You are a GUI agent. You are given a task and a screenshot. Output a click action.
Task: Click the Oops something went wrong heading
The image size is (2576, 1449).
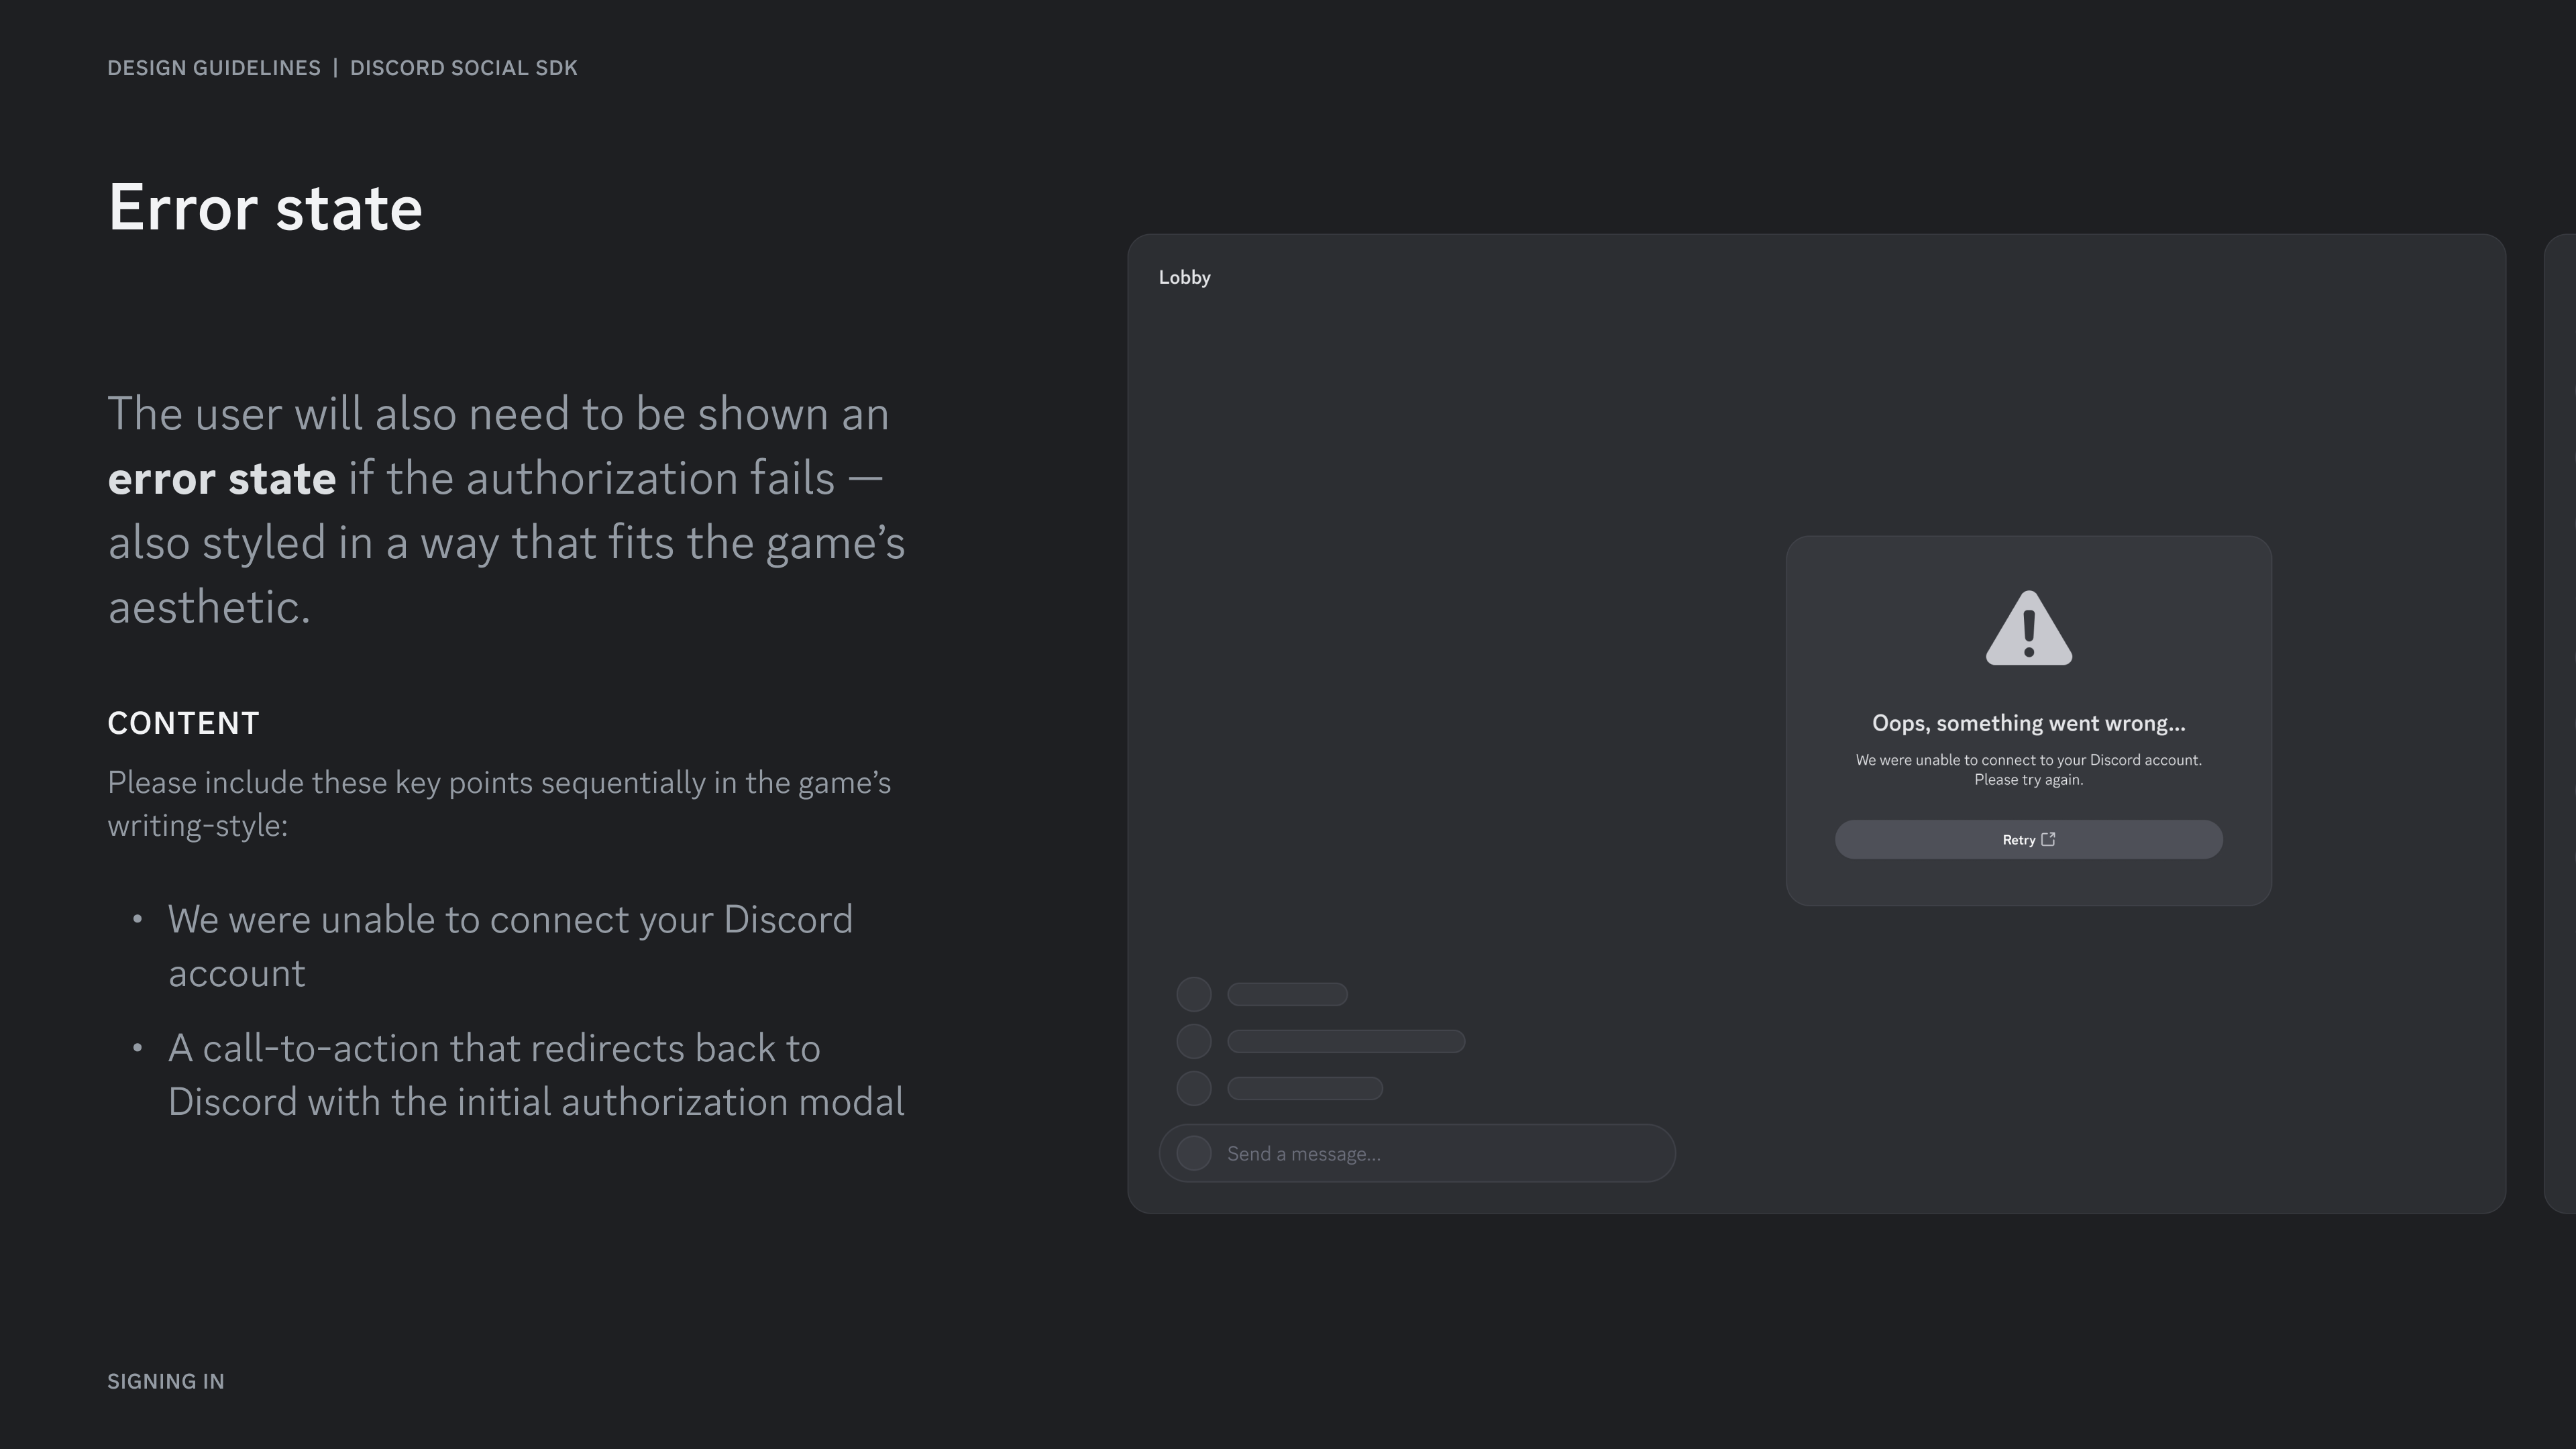pos(2029,723)
